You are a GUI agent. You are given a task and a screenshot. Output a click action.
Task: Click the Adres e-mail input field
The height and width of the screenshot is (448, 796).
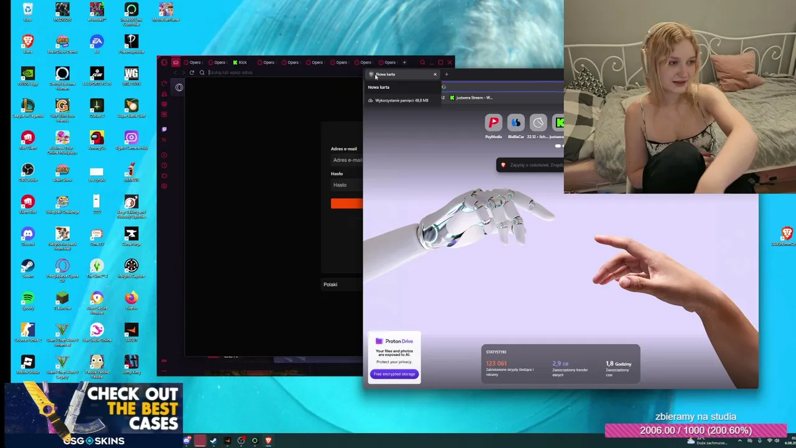[346, 160]
